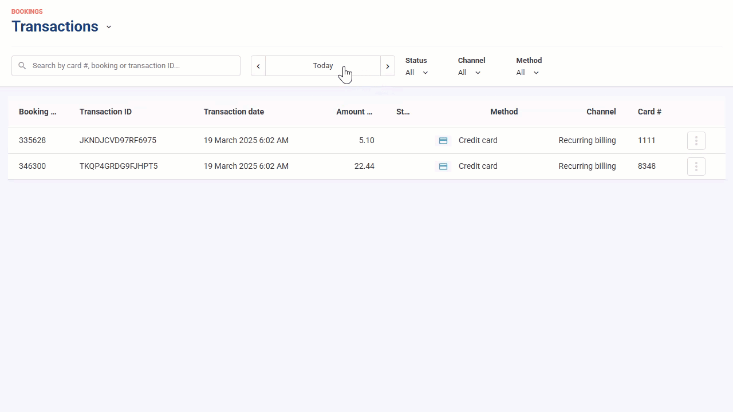733x412 pixels.
Task: Click credit card icon in first row
Action: click(443, 141)
